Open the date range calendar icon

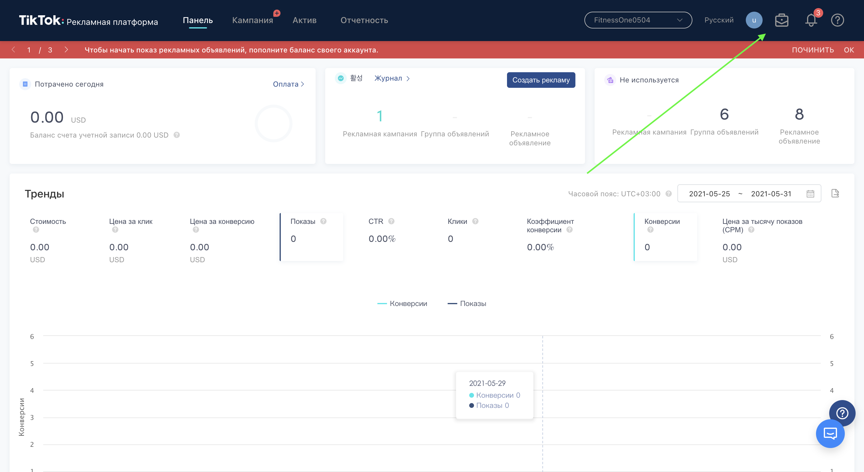click(x=810, y=194)
